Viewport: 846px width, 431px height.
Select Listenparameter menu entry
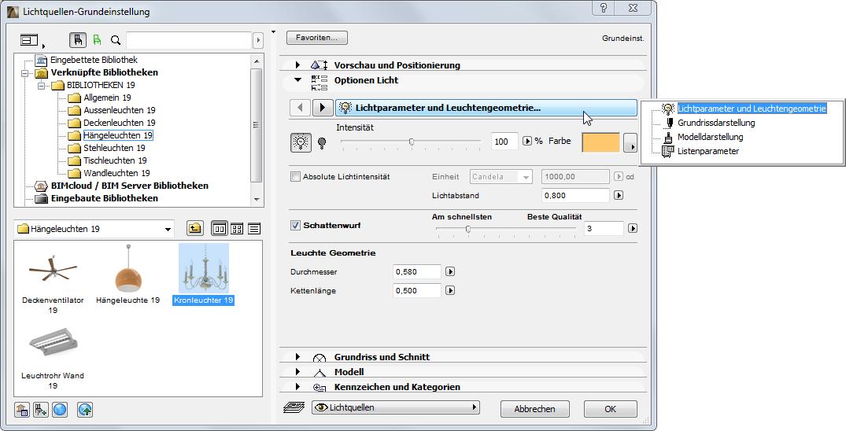click(707, 151)
